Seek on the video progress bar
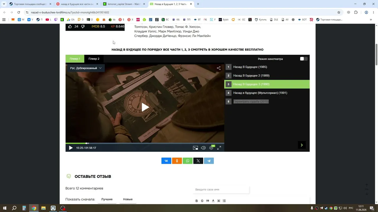This screenshot has width=378, height=212. (x=145, y=143)
